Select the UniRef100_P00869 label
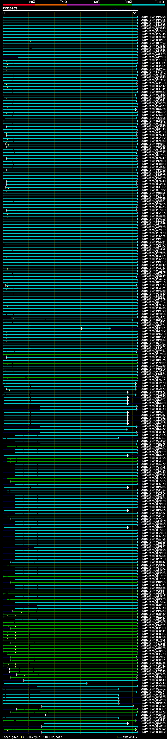The height and width of the screenshot is (739, 167). 153,363
